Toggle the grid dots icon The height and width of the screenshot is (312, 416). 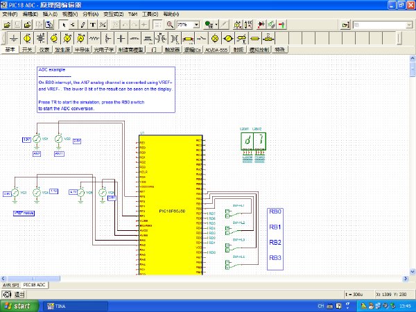[157, 25]
